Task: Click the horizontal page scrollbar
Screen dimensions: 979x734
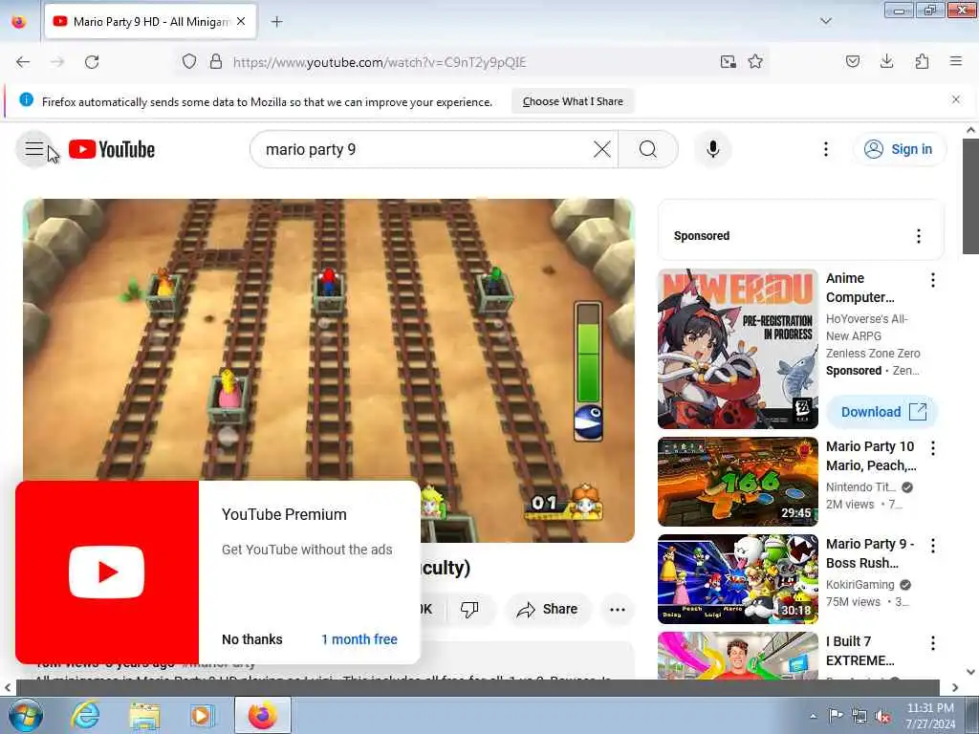Action: (478, 688)
